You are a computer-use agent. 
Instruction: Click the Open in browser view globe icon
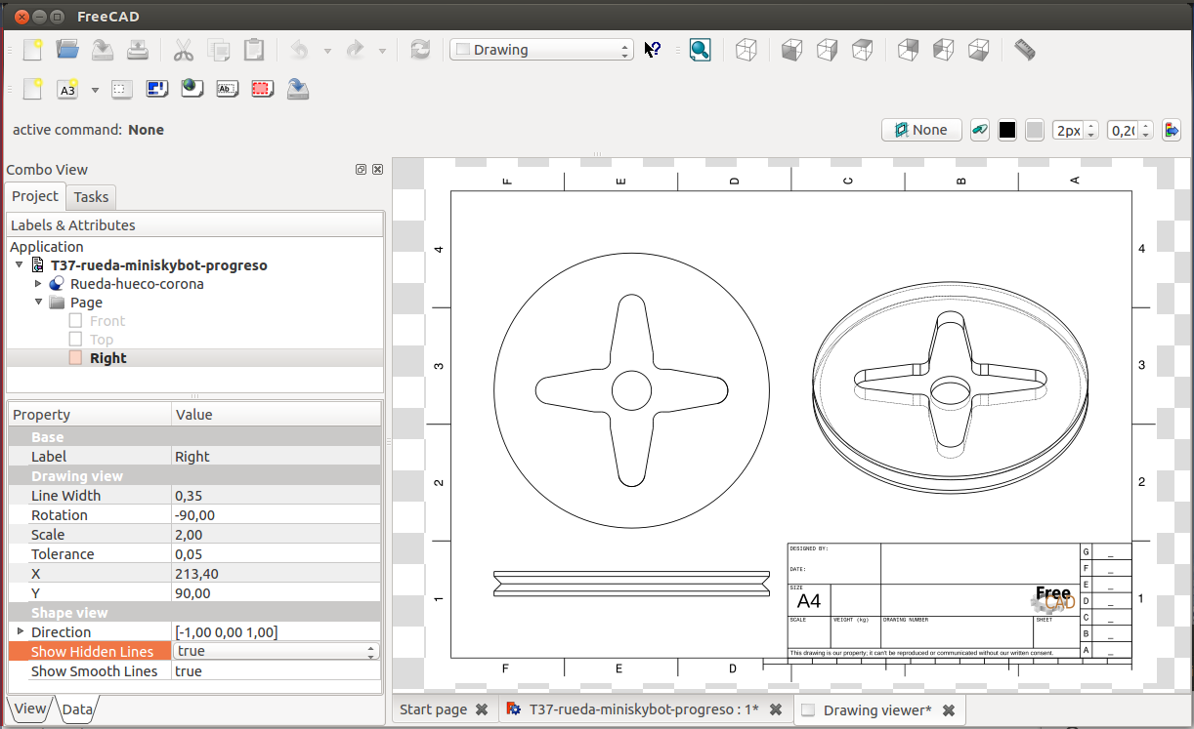point(192,90)
